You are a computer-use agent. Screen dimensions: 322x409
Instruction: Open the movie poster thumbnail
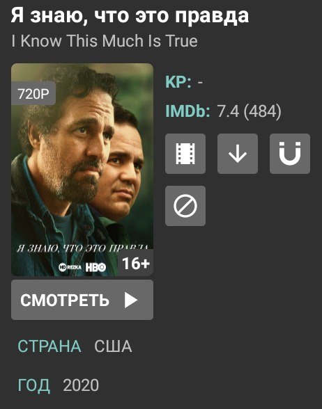82,170
